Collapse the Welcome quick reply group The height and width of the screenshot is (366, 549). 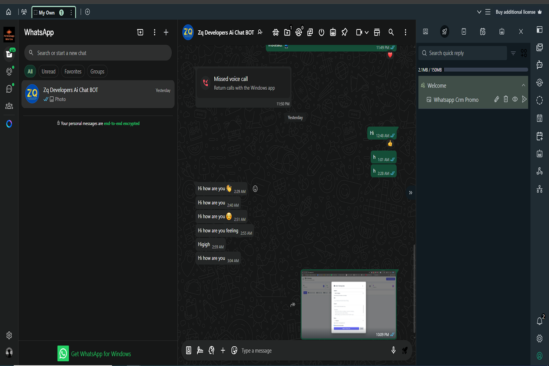[523, 86]
